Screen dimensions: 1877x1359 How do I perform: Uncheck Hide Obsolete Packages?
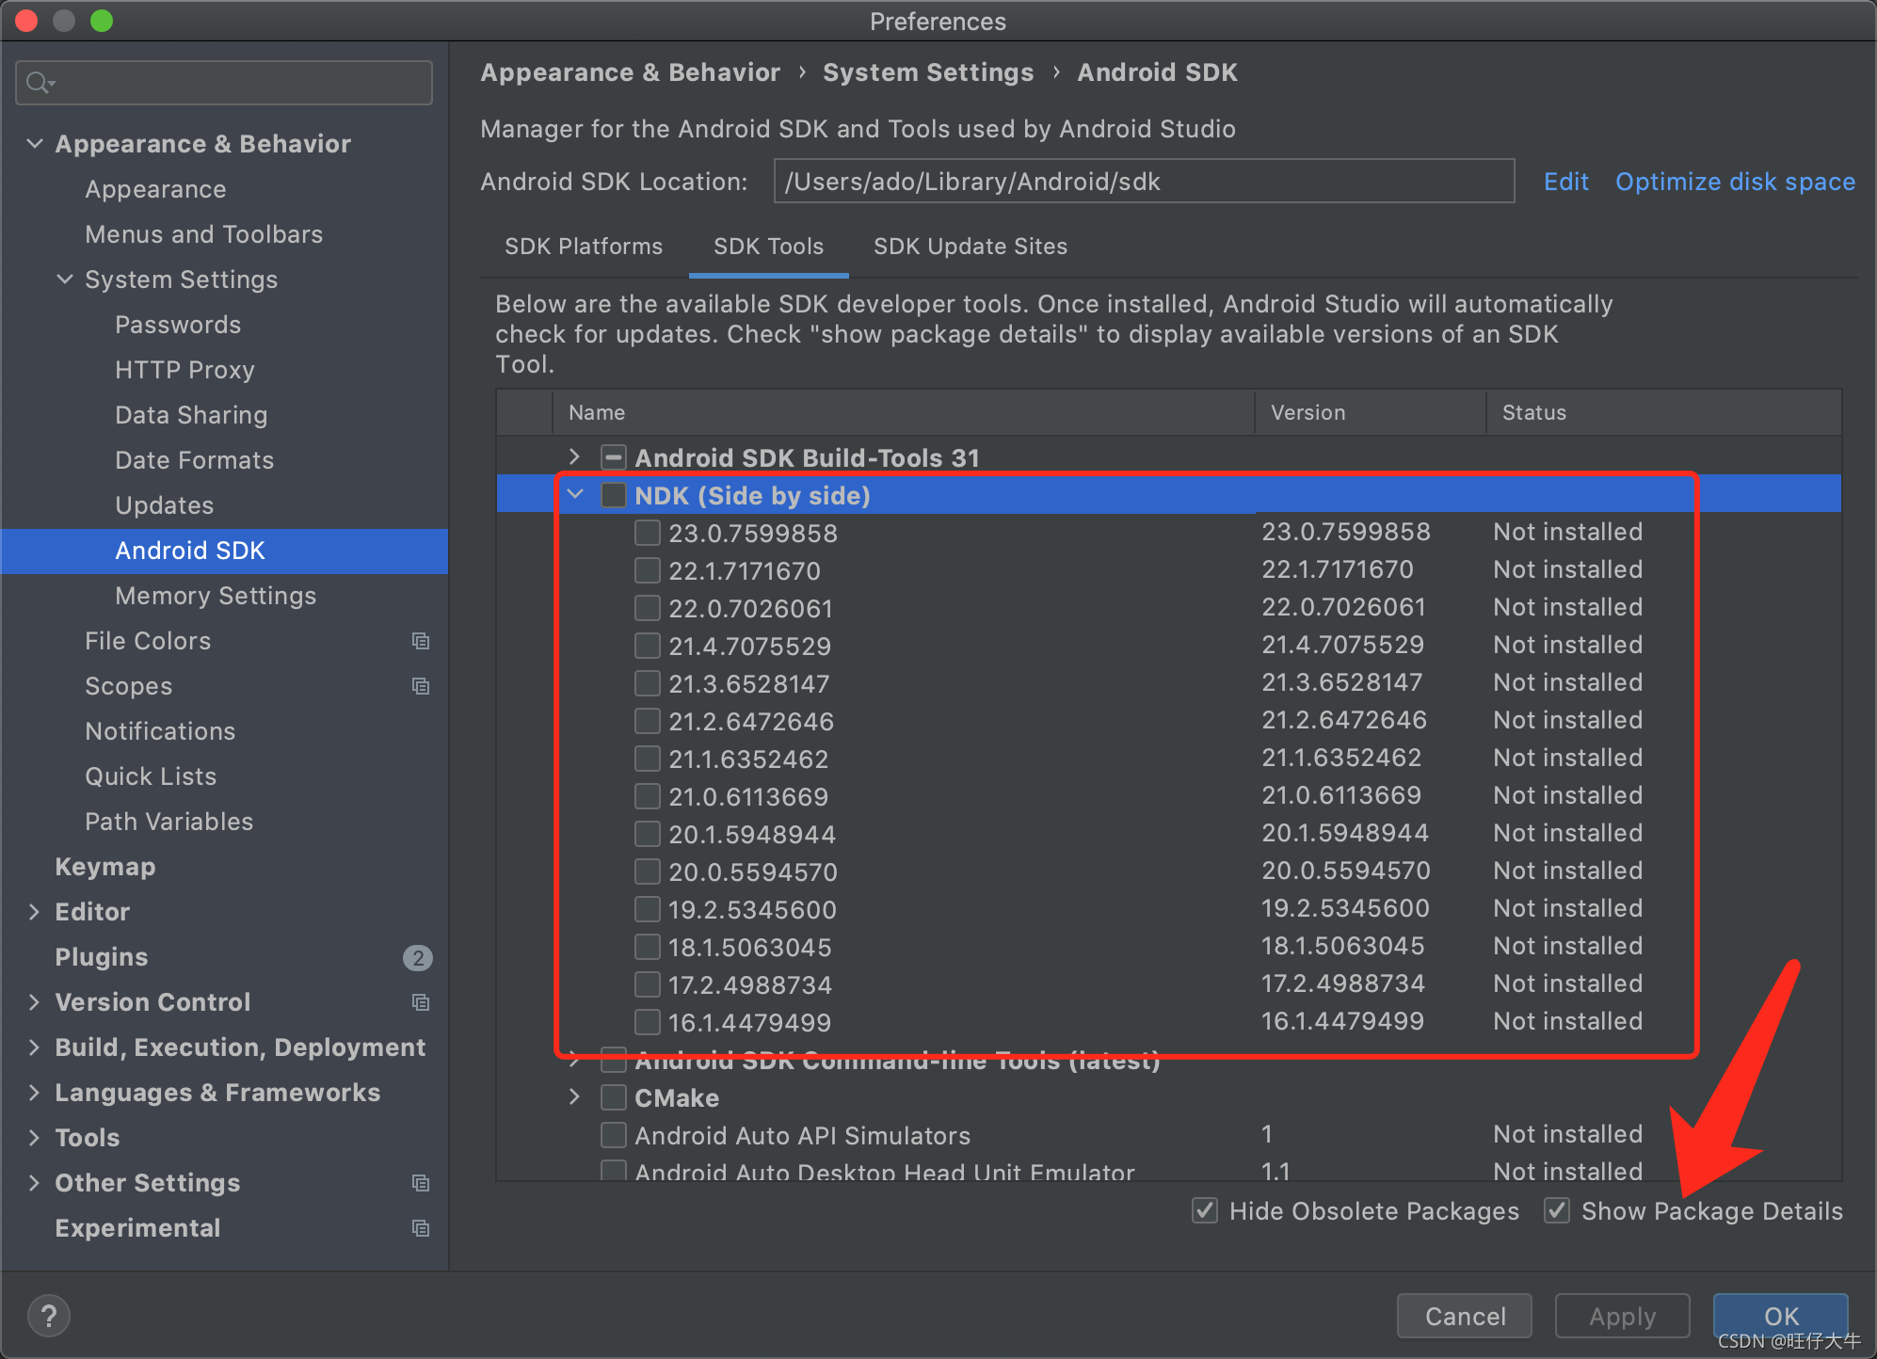tap(1205, 1210)
